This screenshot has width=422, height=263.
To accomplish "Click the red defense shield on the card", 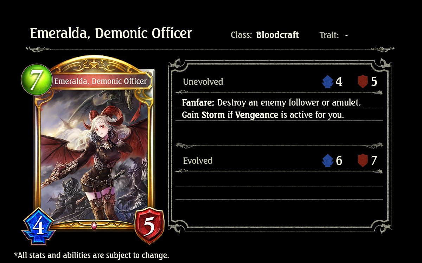I will [149, 226].
